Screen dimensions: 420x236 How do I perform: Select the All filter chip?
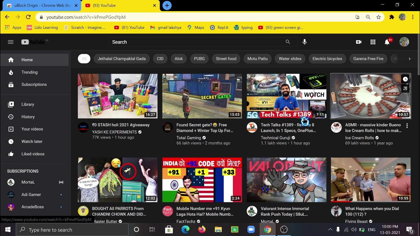tap(84, 59)
